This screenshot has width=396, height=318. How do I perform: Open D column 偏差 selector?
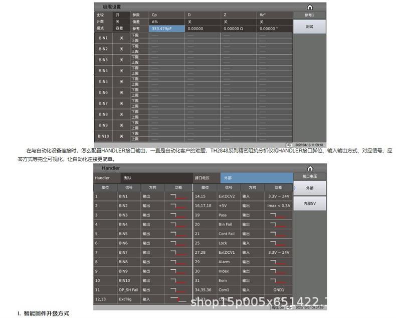pyautogui.click(x=203, y=22)
